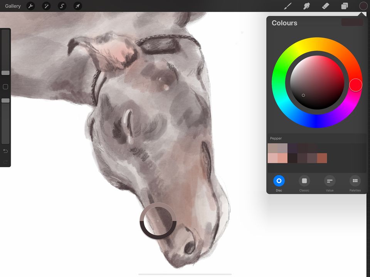The width and height of the screenshot is (370, 277).
Task: Select the Eraser tool
Action: [326, 6]
